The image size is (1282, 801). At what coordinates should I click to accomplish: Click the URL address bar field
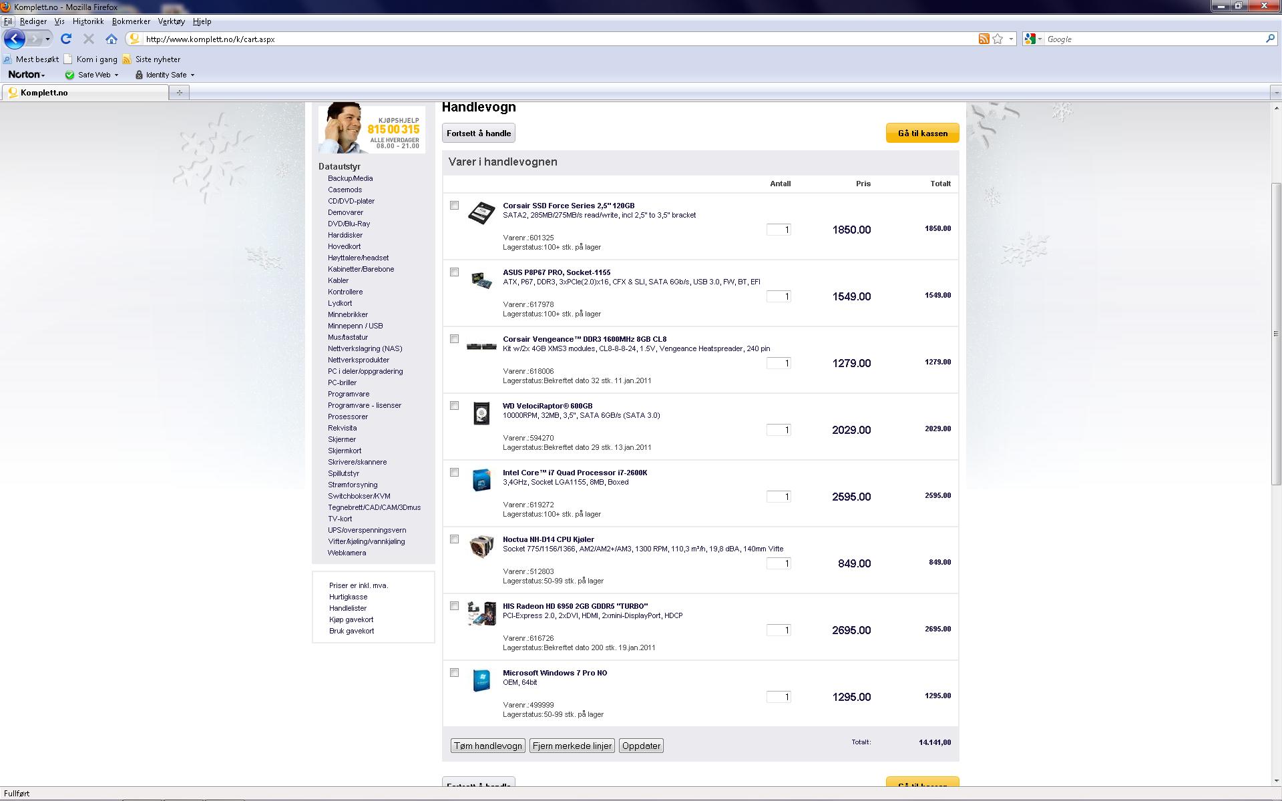coord(560,39)
